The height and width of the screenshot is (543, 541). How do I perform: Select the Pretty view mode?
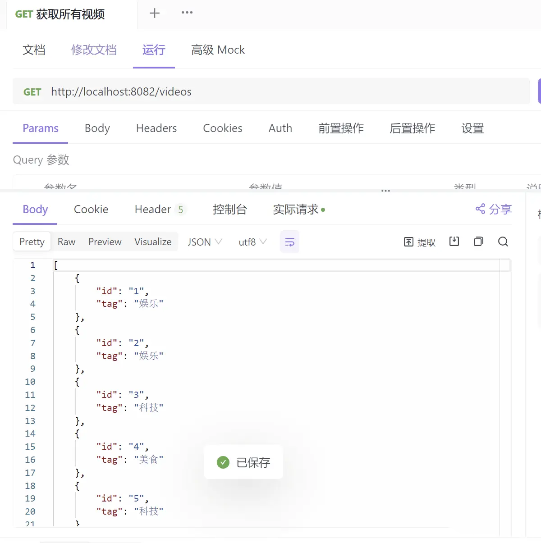(x=32, y=242)
